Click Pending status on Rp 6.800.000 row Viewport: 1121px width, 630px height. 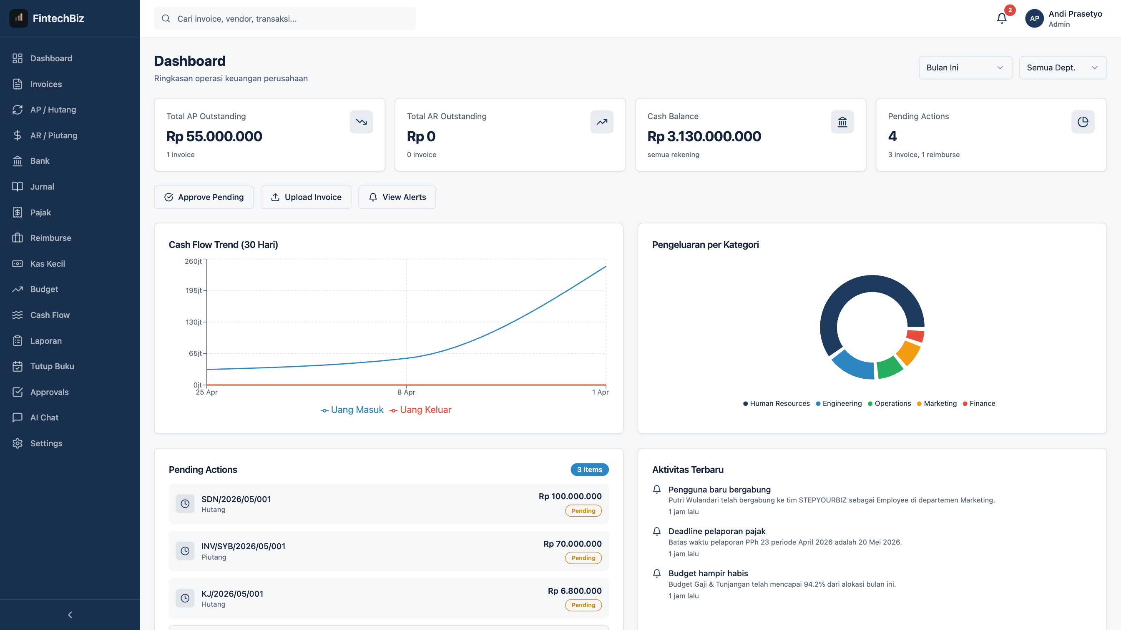[x=583, y=605]
